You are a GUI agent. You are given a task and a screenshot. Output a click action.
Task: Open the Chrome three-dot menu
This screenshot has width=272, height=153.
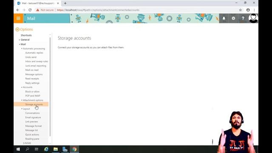[254, 10]
